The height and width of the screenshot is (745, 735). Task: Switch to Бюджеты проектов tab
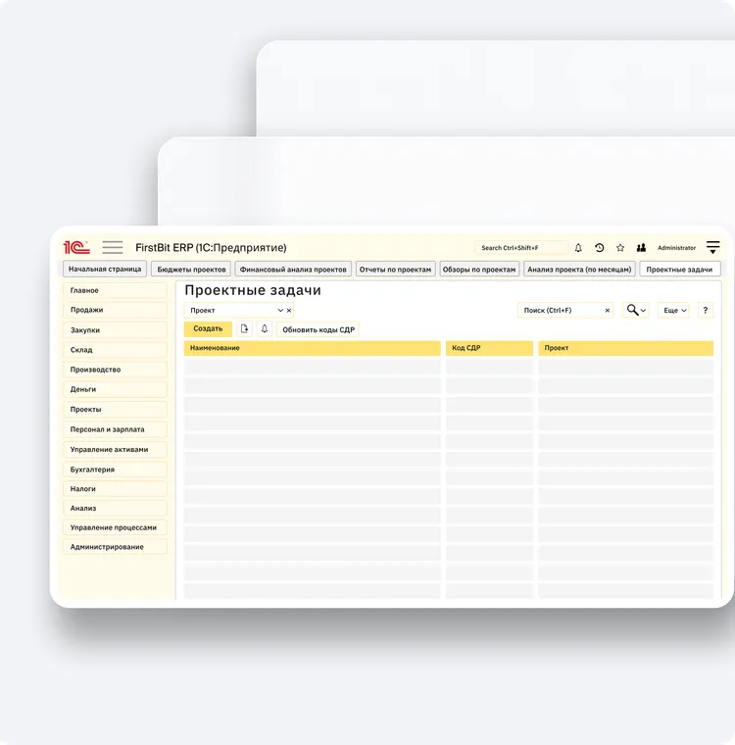(192, 269)
